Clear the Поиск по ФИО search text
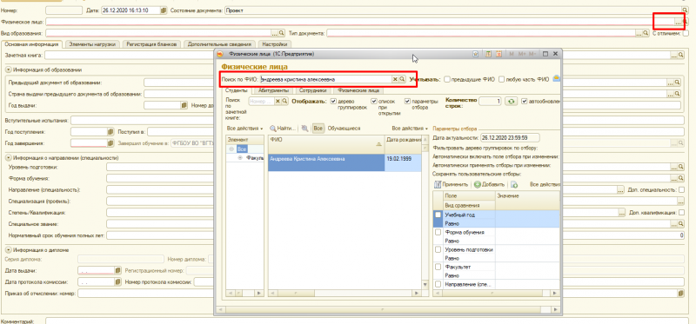Screen dimensions: 696x324 coord(395,79)
